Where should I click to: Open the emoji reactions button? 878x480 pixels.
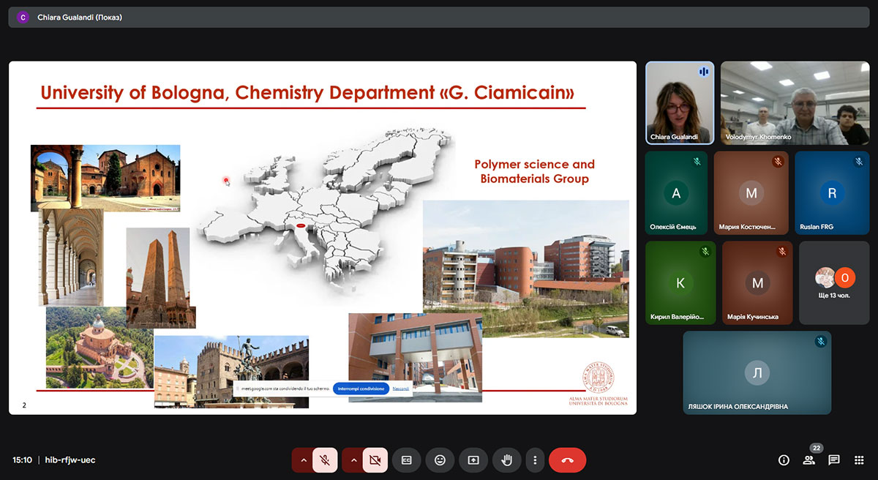click(440, 460)
